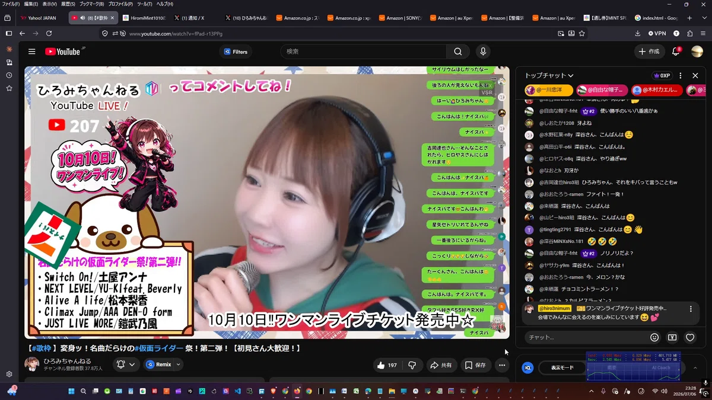Viewport: 712px width, 400px height.
Task: Click the 共有 share button
Action: [441, 365]
